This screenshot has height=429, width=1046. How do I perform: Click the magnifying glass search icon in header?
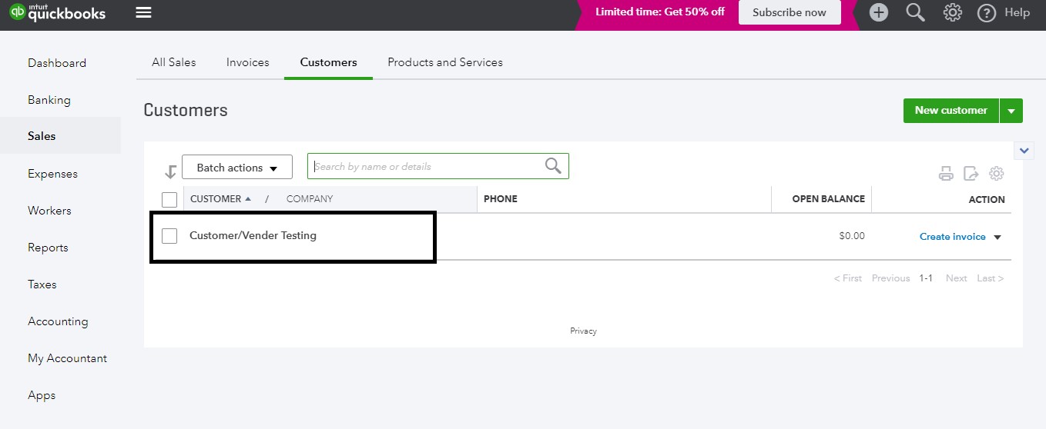[915, 12]
